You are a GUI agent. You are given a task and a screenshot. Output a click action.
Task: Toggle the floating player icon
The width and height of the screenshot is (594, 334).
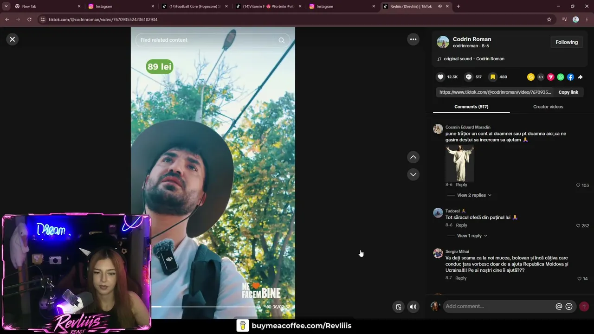[x=398, y=307]
